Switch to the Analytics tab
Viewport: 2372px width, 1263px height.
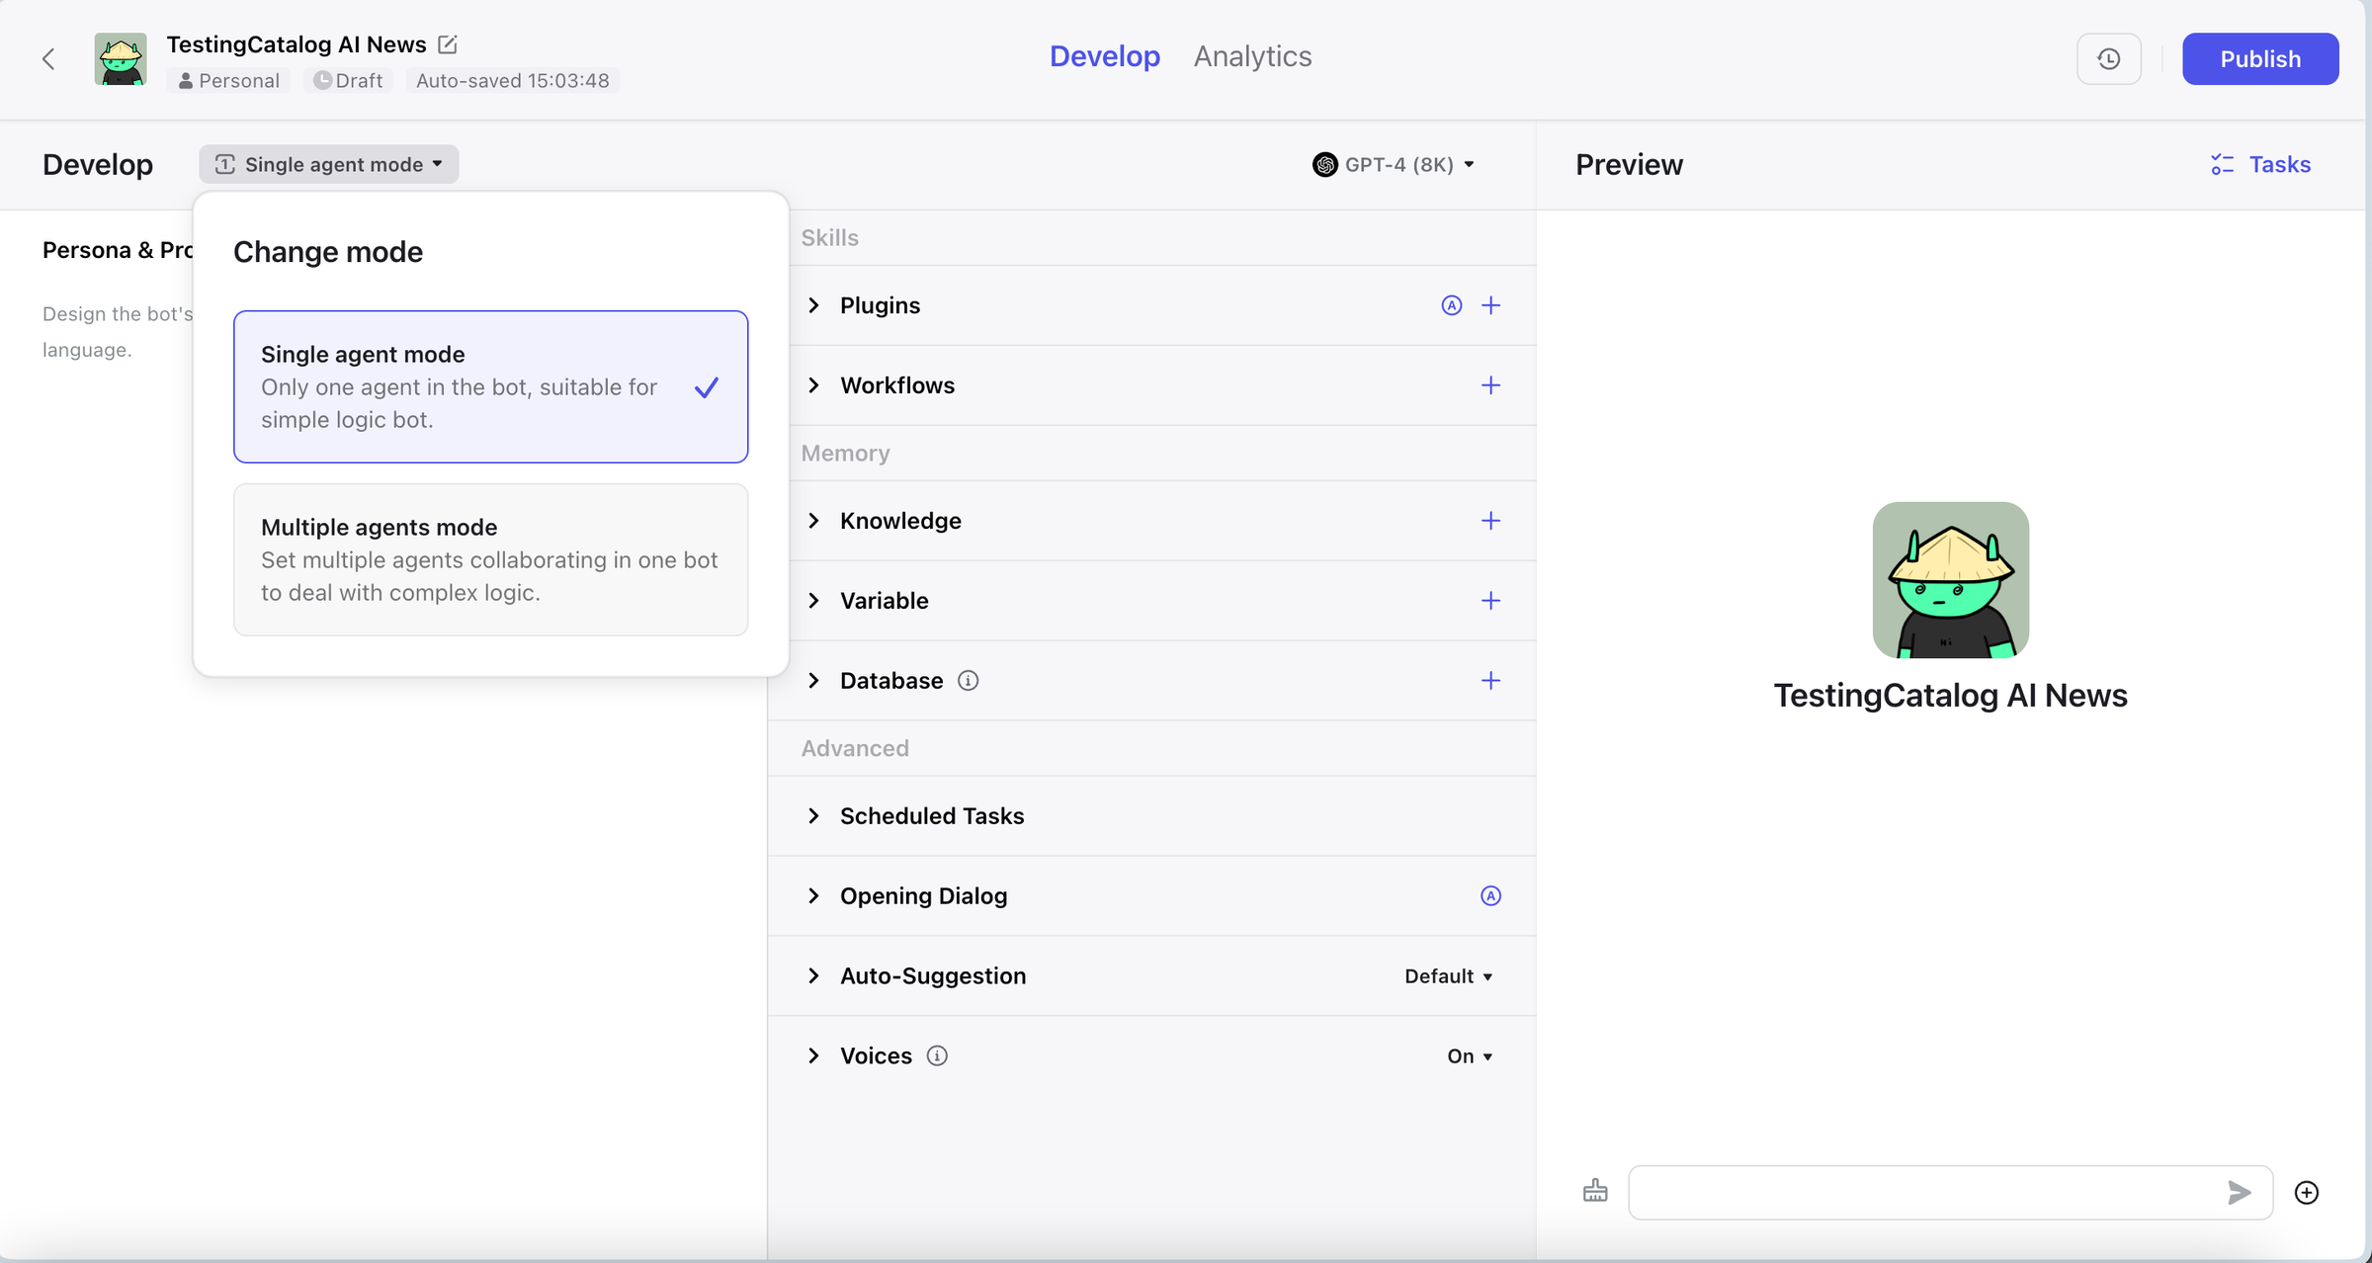1251,56
